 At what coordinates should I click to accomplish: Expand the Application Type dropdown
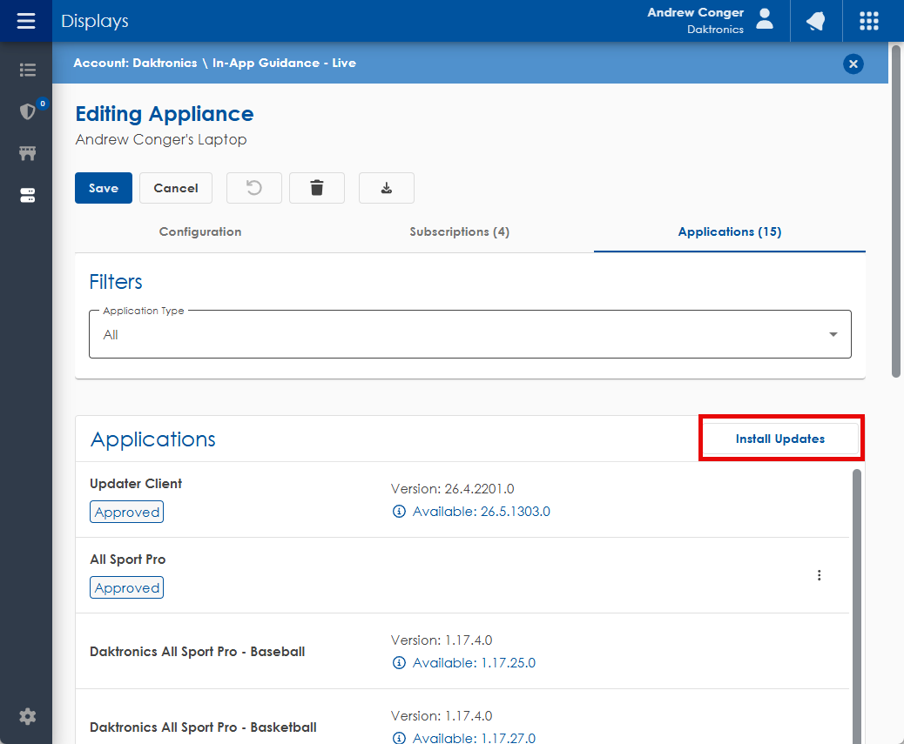(470, 334)
